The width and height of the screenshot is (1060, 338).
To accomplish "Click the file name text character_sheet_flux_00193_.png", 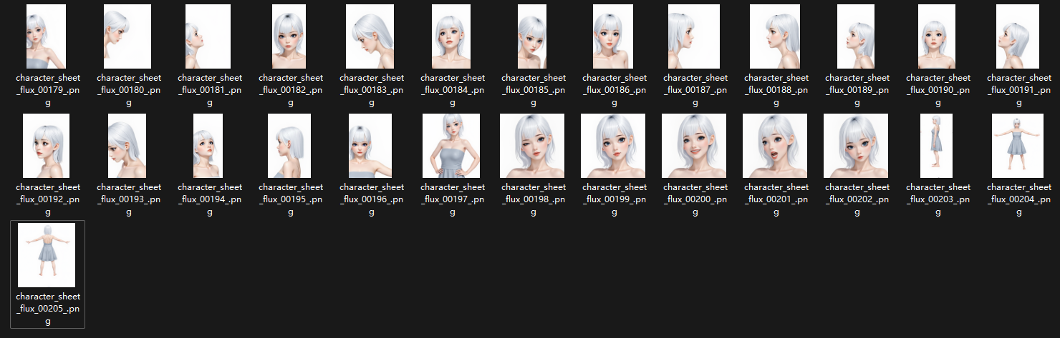I will 129,199.
